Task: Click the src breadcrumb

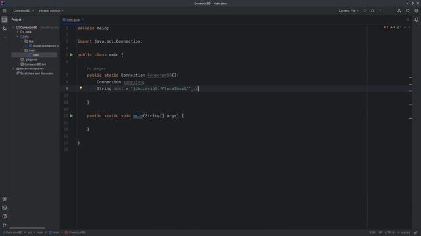Action: pos(30,233)
